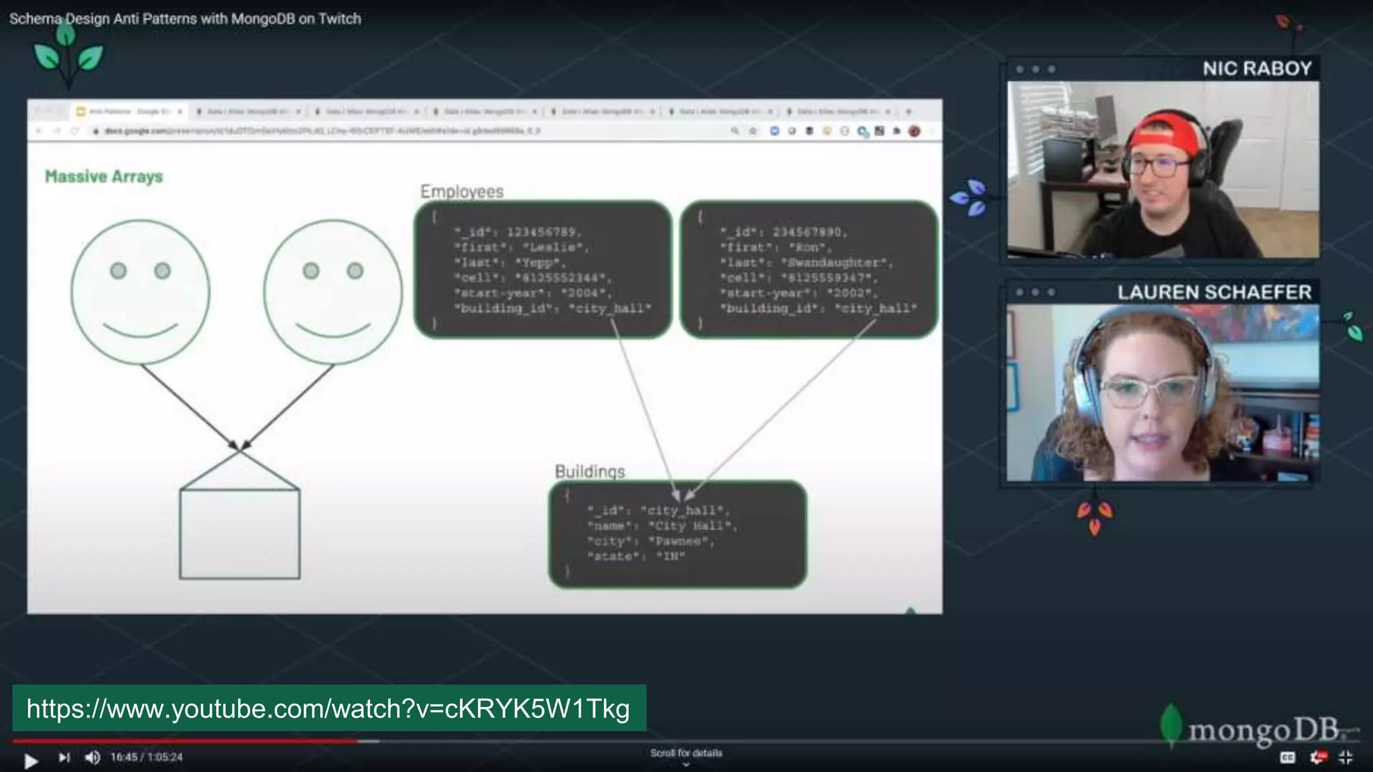Open the browser extensions puzzle icon
The image size is (1373, 772).
[897, 131]
